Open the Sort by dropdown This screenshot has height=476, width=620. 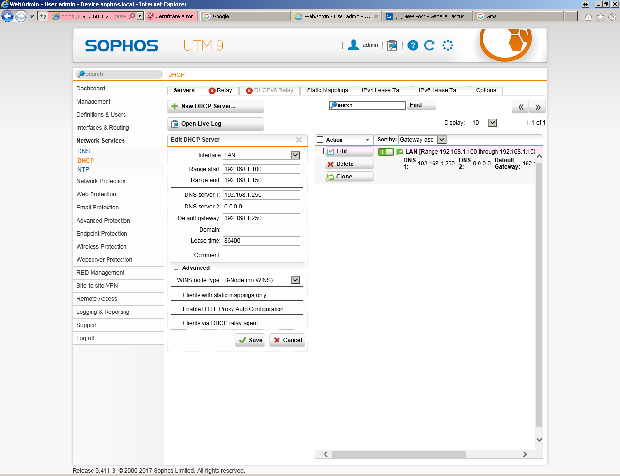click(x=422, y=140)
